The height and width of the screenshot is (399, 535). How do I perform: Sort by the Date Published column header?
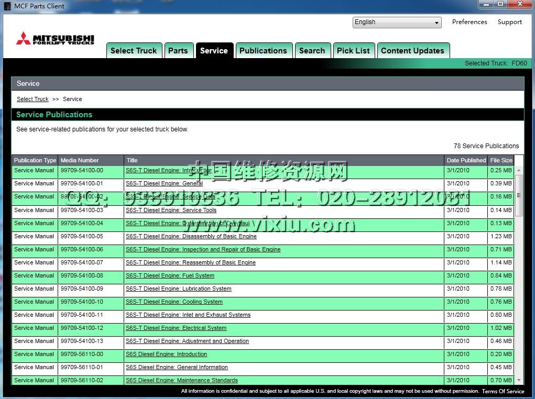click(x=466, y=160)
